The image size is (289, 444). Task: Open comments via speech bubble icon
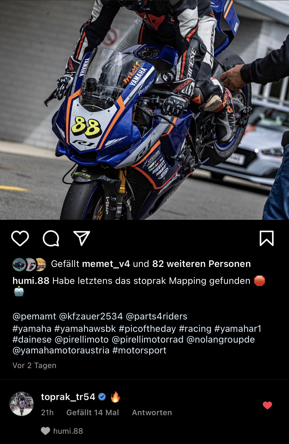51,238
